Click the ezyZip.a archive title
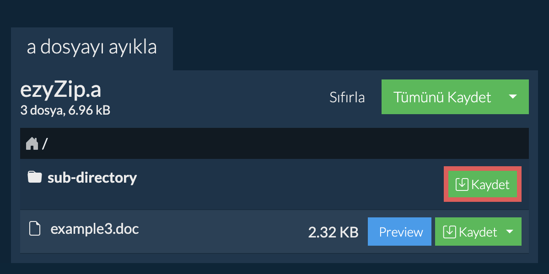The image size is (549, 274). tap(60, 91)
